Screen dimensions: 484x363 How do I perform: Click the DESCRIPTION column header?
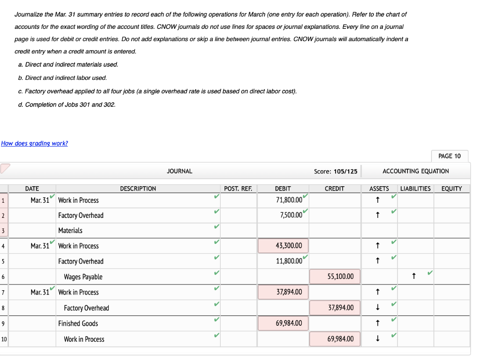138,189
